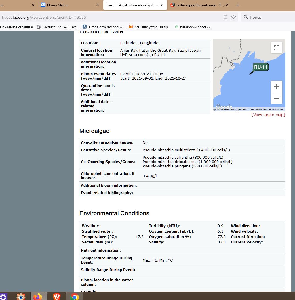Image resolution: width=295 pixels, height=300 pixels.
Task: Close the Harmful Algal Information System tab
Action: pyautogui.click(x=162, y=5)
